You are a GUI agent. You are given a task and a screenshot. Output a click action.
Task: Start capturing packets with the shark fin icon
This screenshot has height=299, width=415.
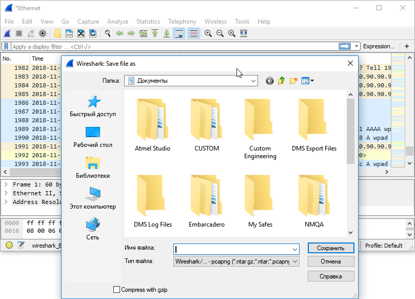(7, 33)
